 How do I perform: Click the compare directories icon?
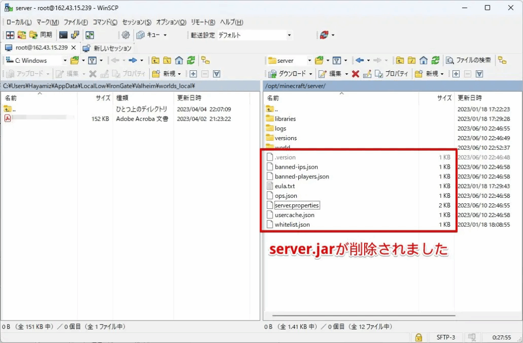coord(10,35)
